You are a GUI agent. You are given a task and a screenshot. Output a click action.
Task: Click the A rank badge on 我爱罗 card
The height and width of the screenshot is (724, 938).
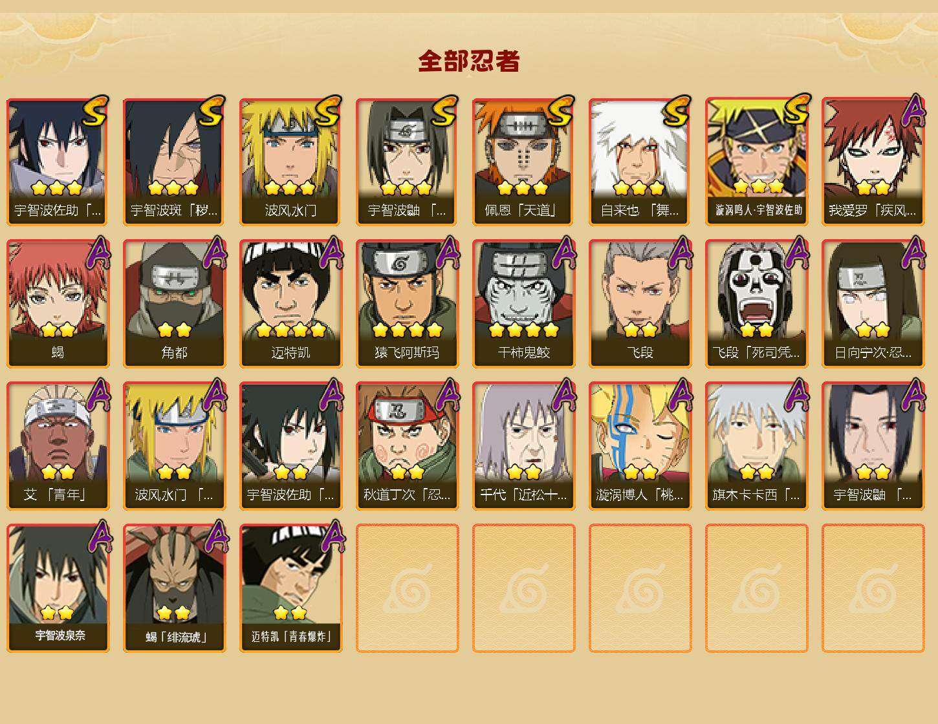[912, 111]
